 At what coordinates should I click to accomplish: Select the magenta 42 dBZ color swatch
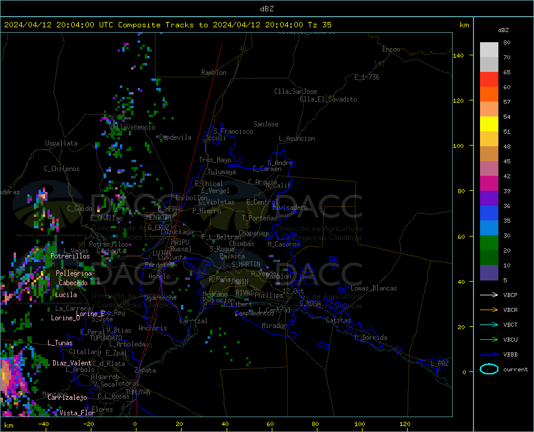point(489,184)
